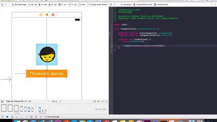Image resolution: width=217 pixels, height=122 pixels.
Task: Open the 'M..se)' breadcrumb segment
Action: [x=53, y=4]
